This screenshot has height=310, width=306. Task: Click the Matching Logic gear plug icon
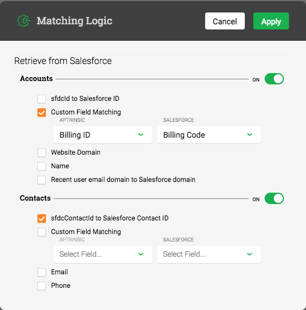point(24,21)
